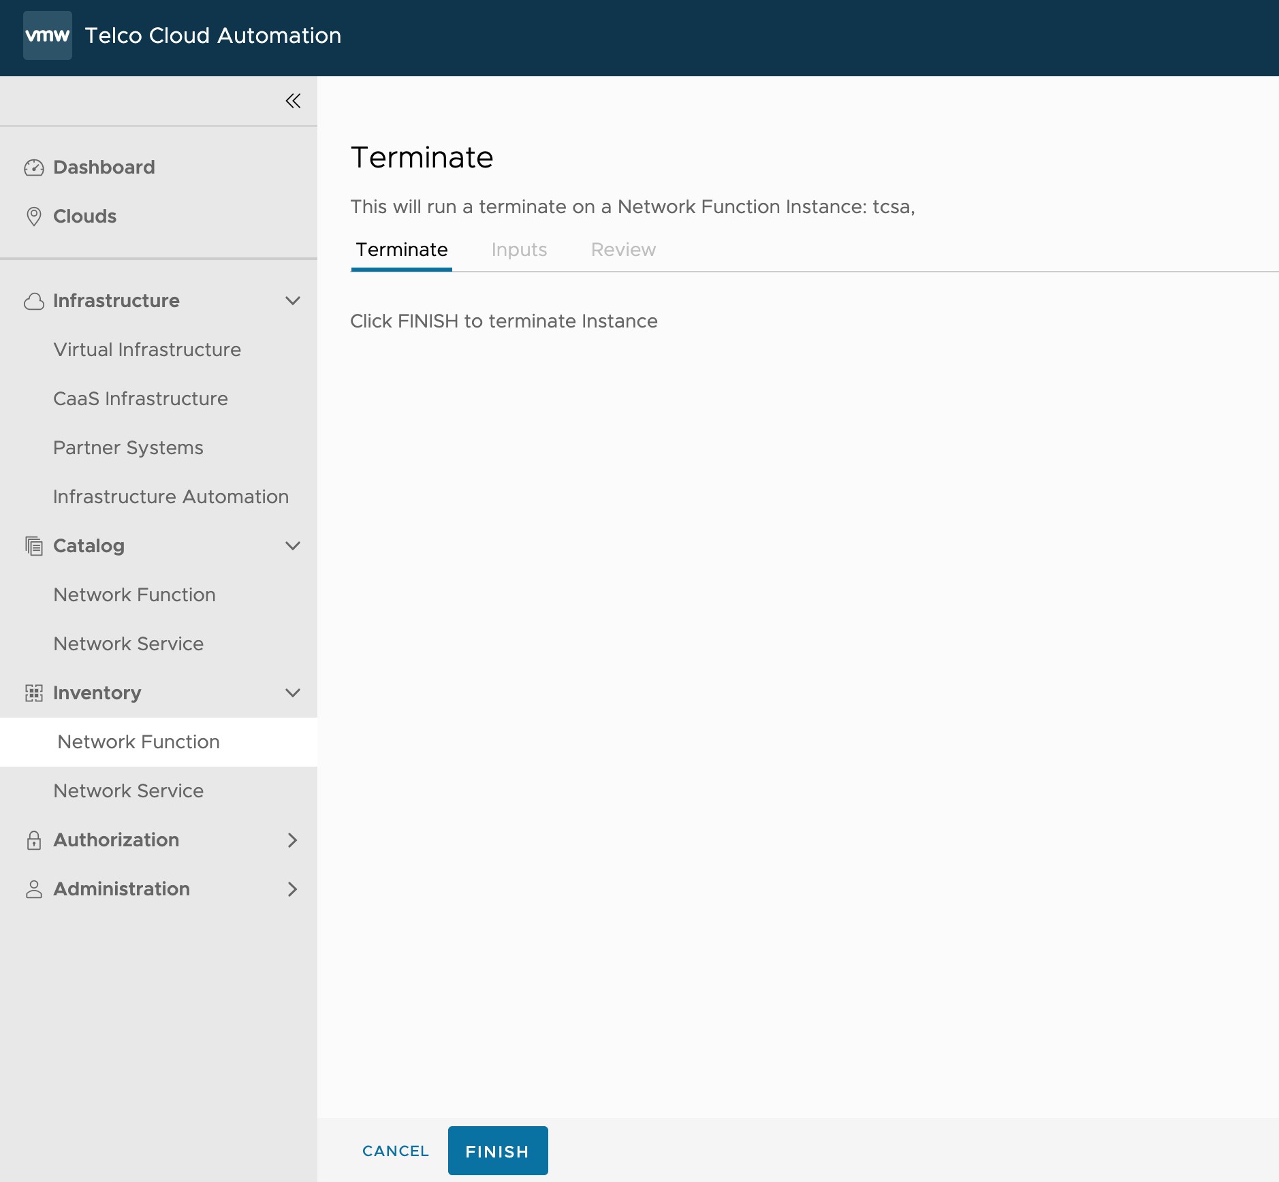Click the Inventory section label
Screen dimensions: 1279x1182
97,693
